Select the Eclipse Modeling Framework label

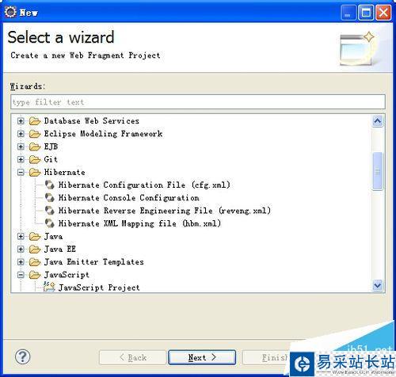103,134
